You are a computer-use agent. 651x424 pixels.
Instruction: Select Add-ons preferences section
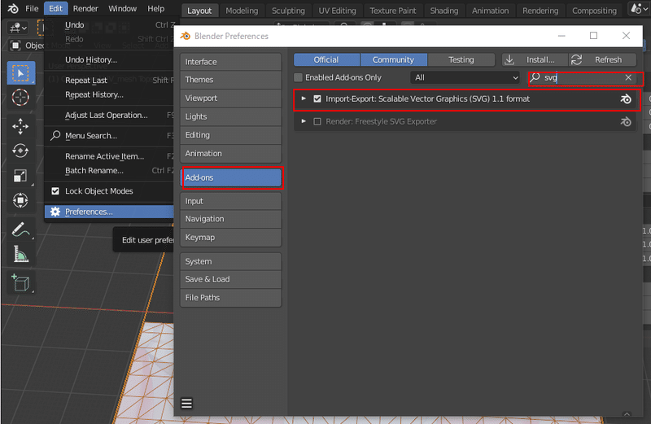click(231, 177)
